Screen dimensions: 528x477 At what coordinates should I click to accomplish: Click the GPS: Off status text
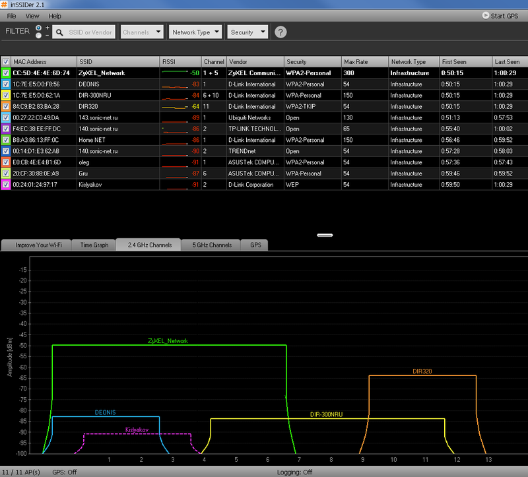coord(64,472)
